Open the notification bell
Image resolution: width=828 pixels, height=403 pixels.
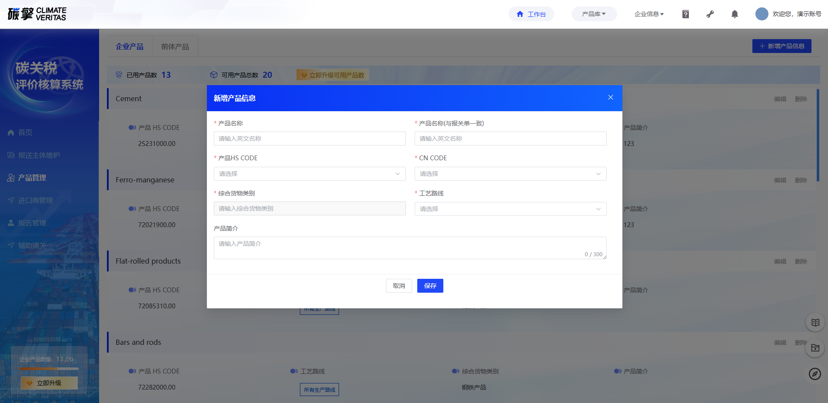(735, 14)
